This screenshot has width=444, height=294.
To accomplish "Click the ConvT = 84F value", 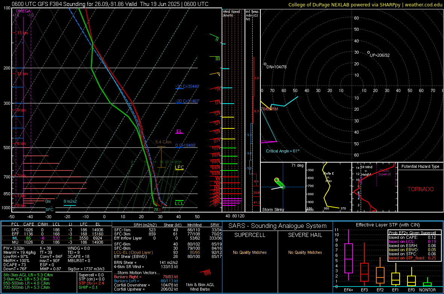I will point(51,256).
